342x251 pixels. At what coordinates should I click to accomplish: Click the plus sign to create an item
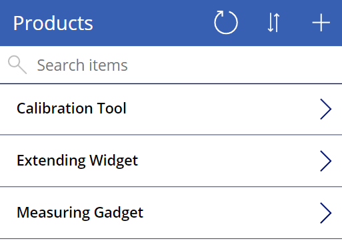321,23
